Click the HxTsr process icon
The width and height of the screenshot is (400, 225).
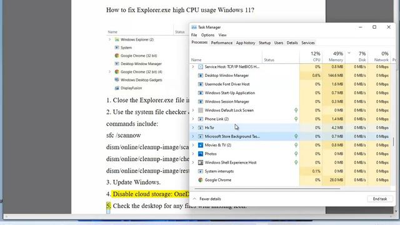(x=201, y=127)
